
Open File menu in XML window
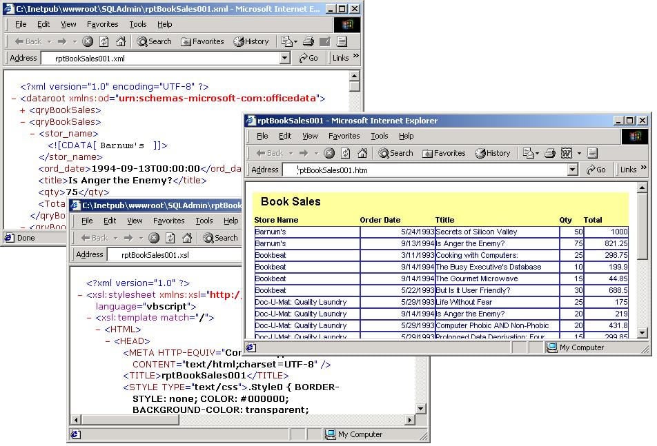[x=21, y=24]
